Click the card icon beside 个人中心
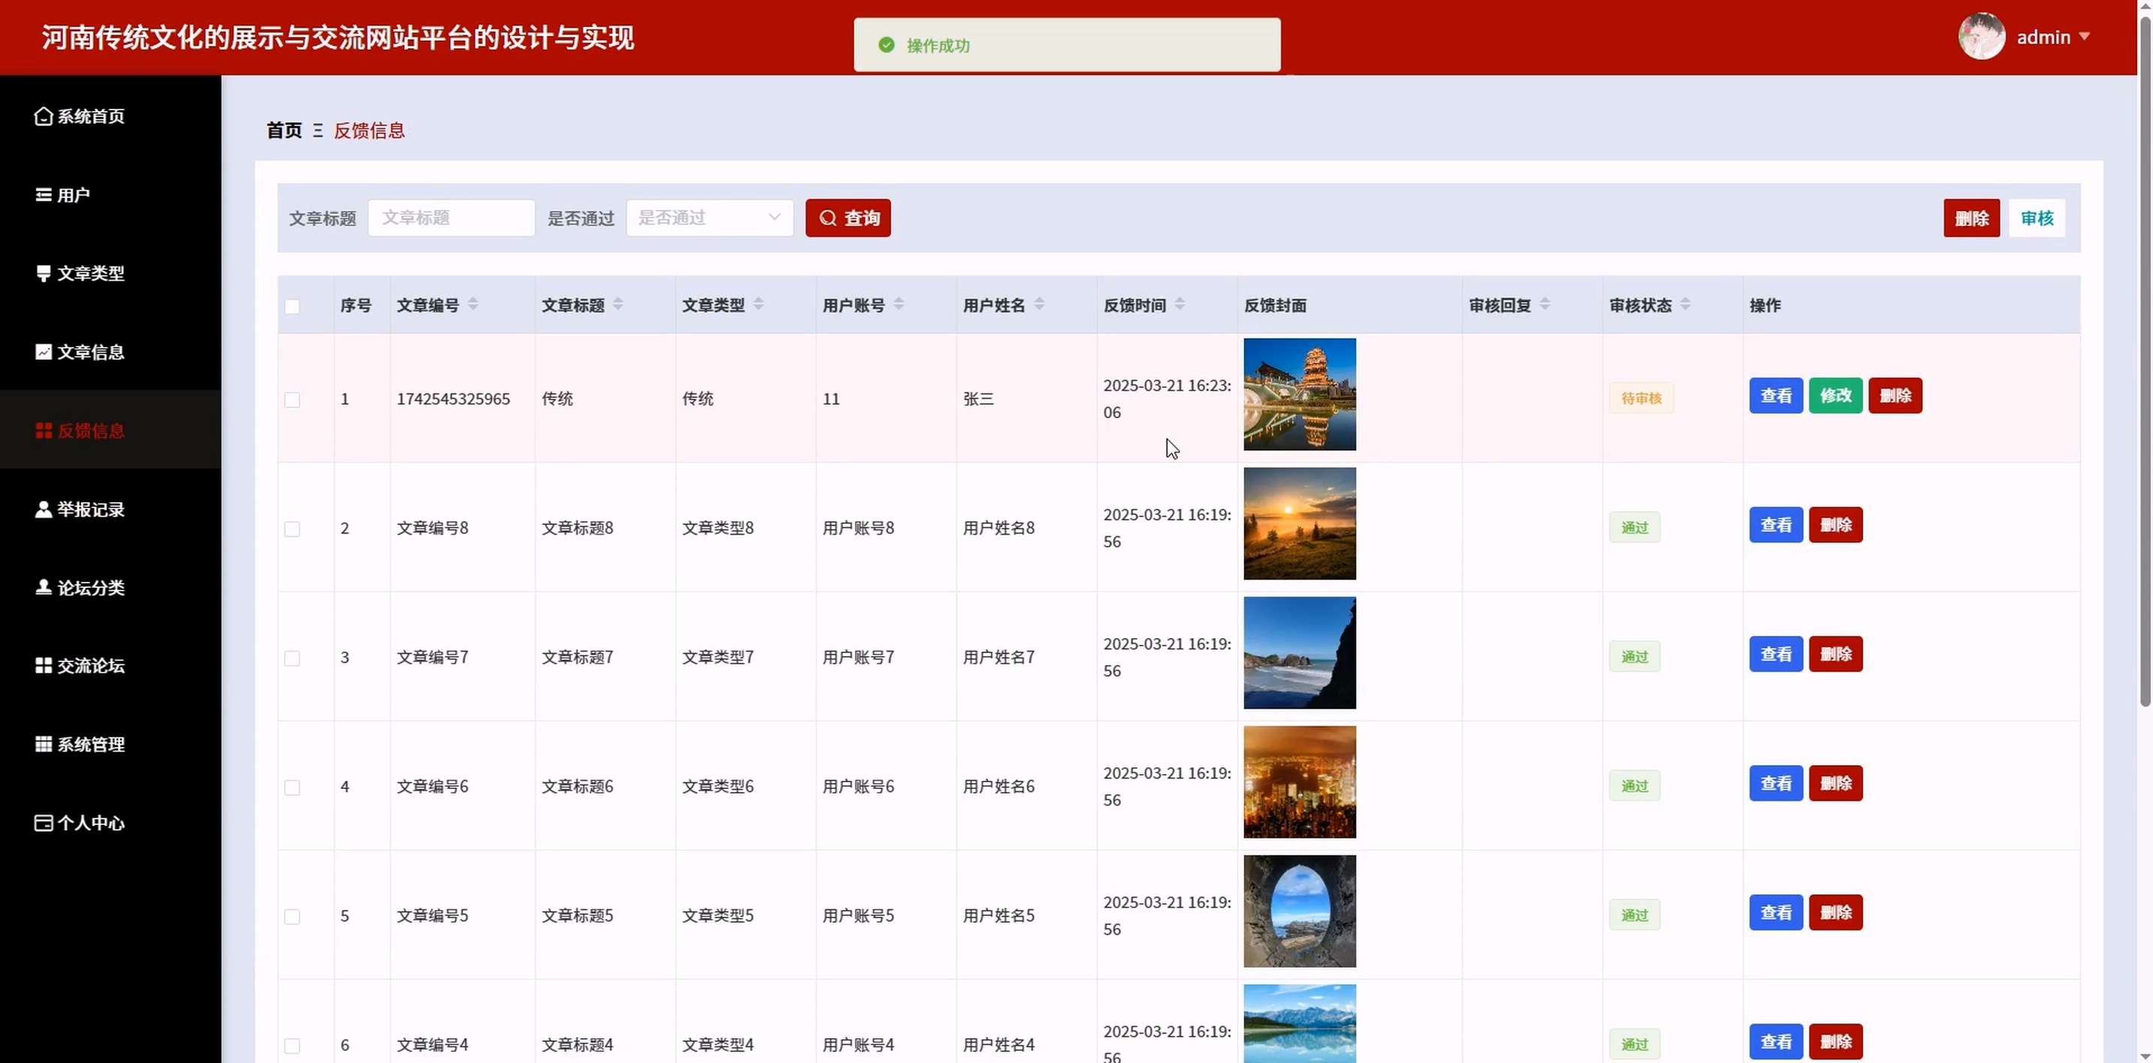The width and height of the screenshot is (2153, 1063). tap(44, 824)
